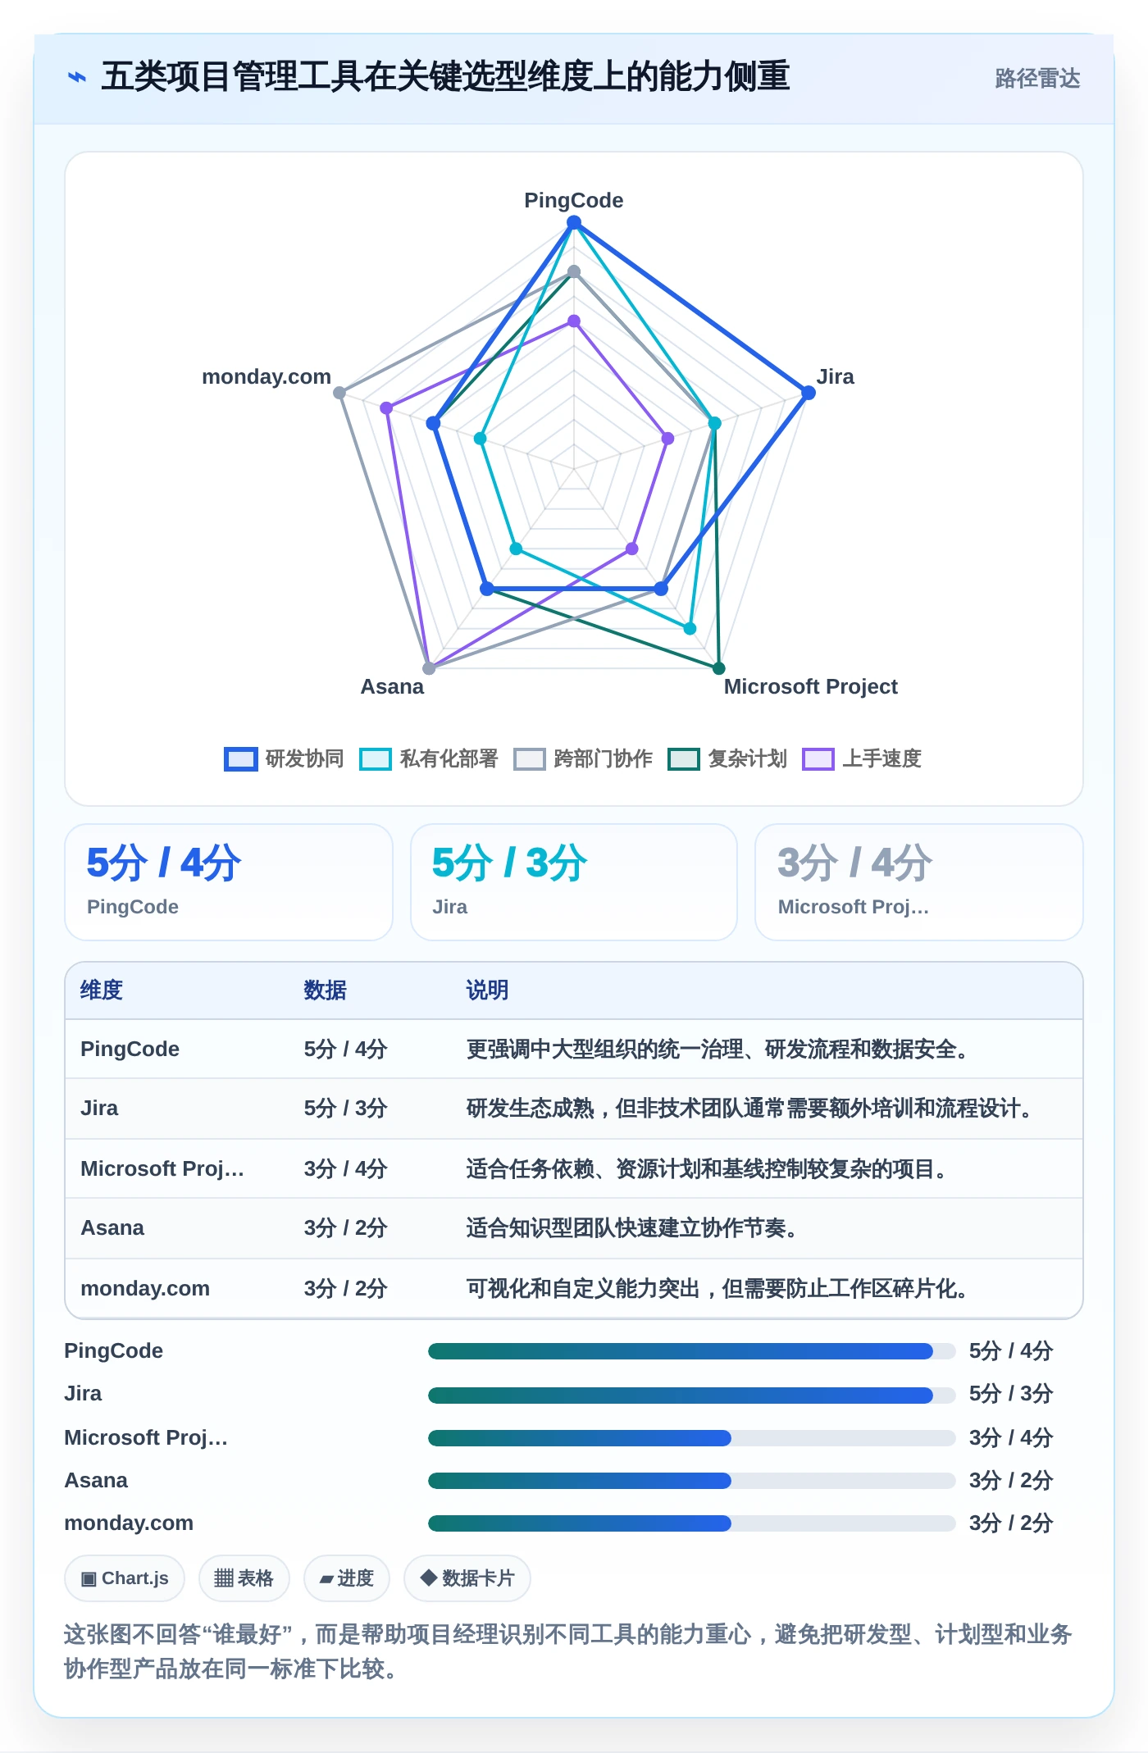Click the 数据卡片 tag chip
This screenshot has height=1753, width=1148.
click(467, 1578)
